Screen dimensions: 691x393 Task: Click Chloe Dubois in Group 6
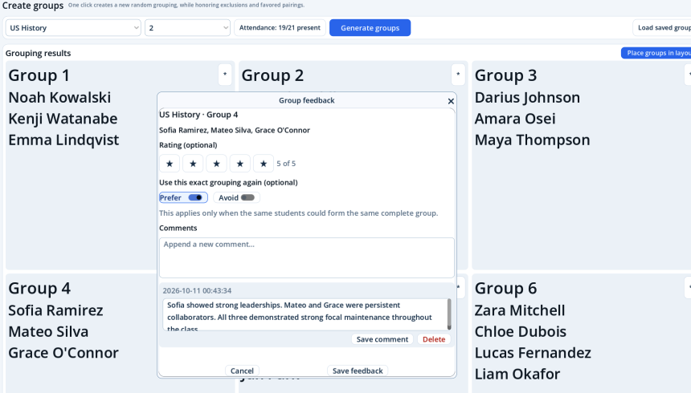pos(521,331)
